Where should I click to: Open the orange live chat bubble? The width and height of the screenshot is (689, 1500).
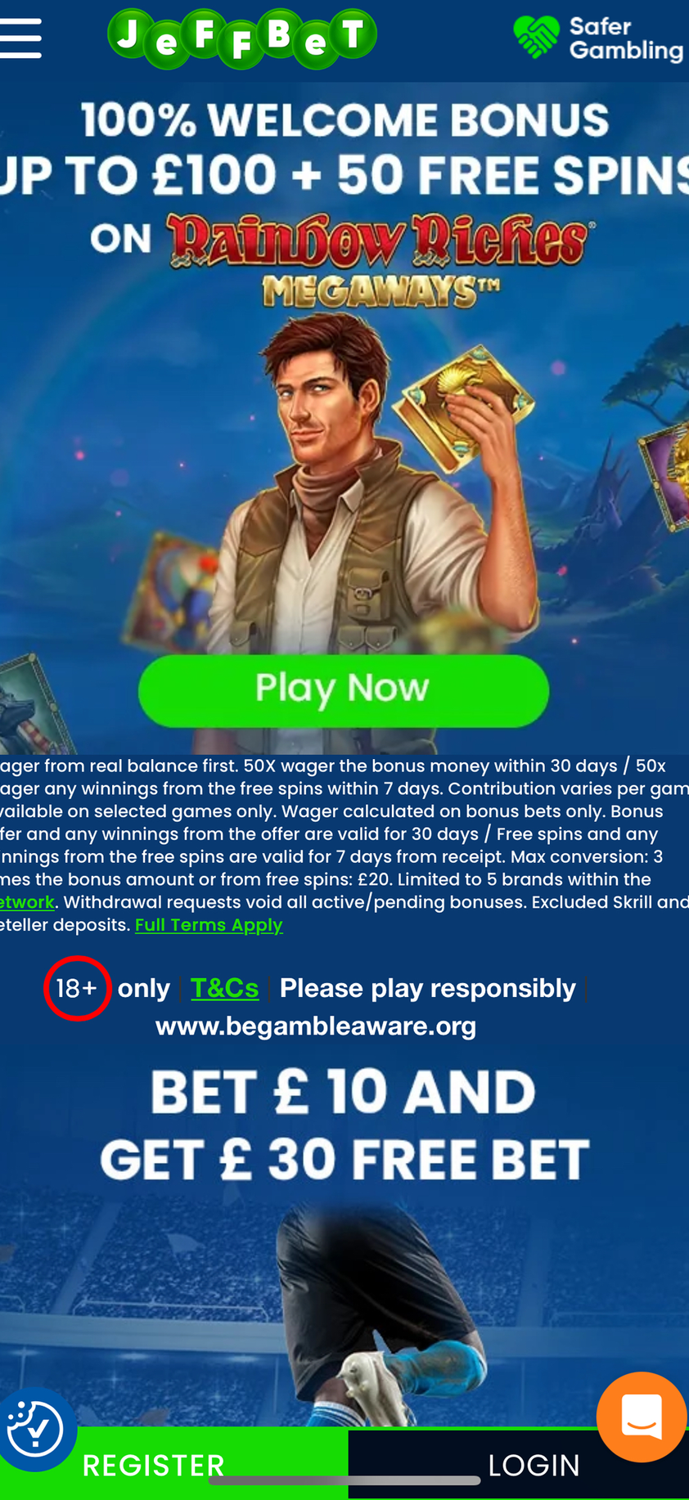tap(642, 1417)
